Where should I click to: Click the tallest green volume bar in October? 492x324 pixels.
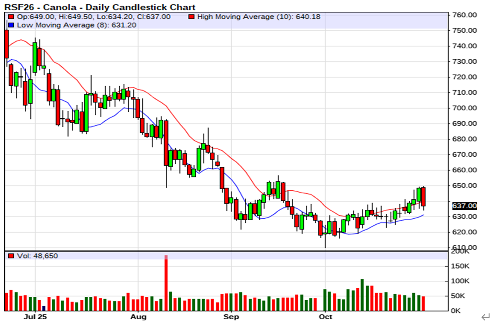(x=362, y=294)
